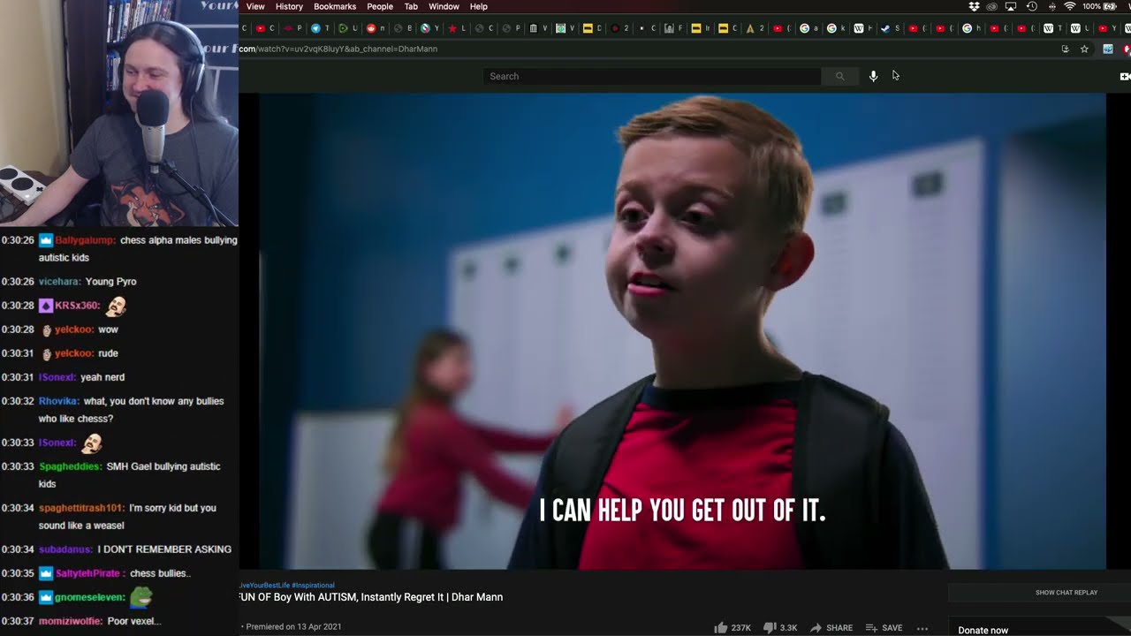1131x636 pixels.
Task: Click the SAVE to playlist button
Action: (x=884, y=628)
